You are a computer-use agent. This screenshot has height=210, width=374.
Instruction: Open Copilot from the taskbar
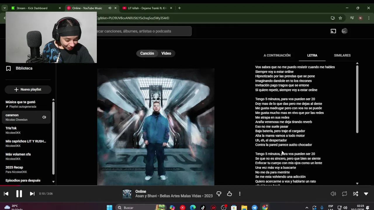click(172, 208)
